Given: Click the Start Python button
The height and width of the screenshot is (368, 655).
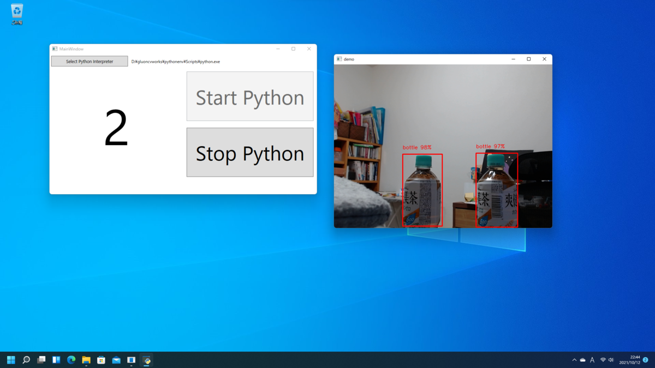Looking at the screenshot, I should pos(250,96).
